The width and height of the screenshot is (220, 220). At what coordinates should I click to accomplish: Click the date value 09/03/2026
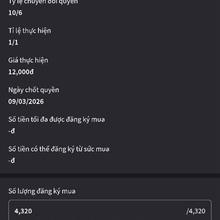[x=26, y=102]
